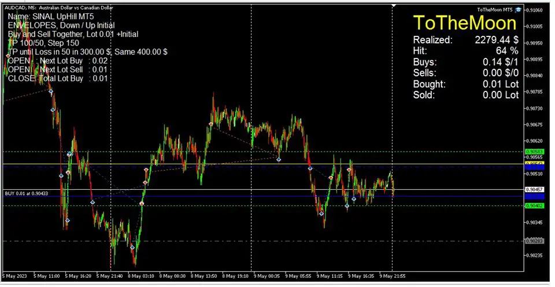Click the Name: SINAL UpHill MT5 label
555x287 pixels.
click(x=51, y=17)
